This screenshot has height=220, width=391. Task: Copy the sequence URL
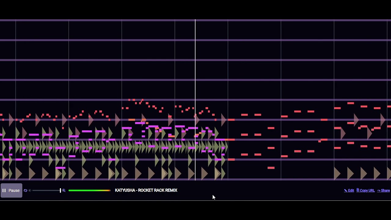pyautogui.click(x=365, y=190)
